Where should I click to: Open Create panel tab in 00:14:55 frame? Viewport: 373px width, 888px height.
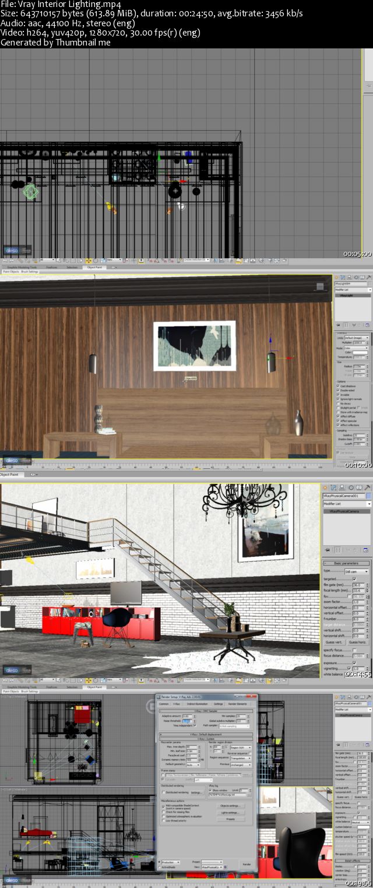(x=325, y=487)
